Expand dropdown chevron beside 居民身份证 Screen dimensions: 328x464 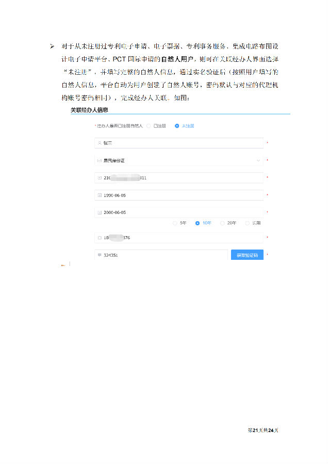258,160
